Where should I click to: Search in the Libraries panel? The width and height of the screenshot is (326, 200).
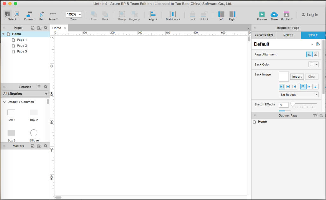coord(46,87)
